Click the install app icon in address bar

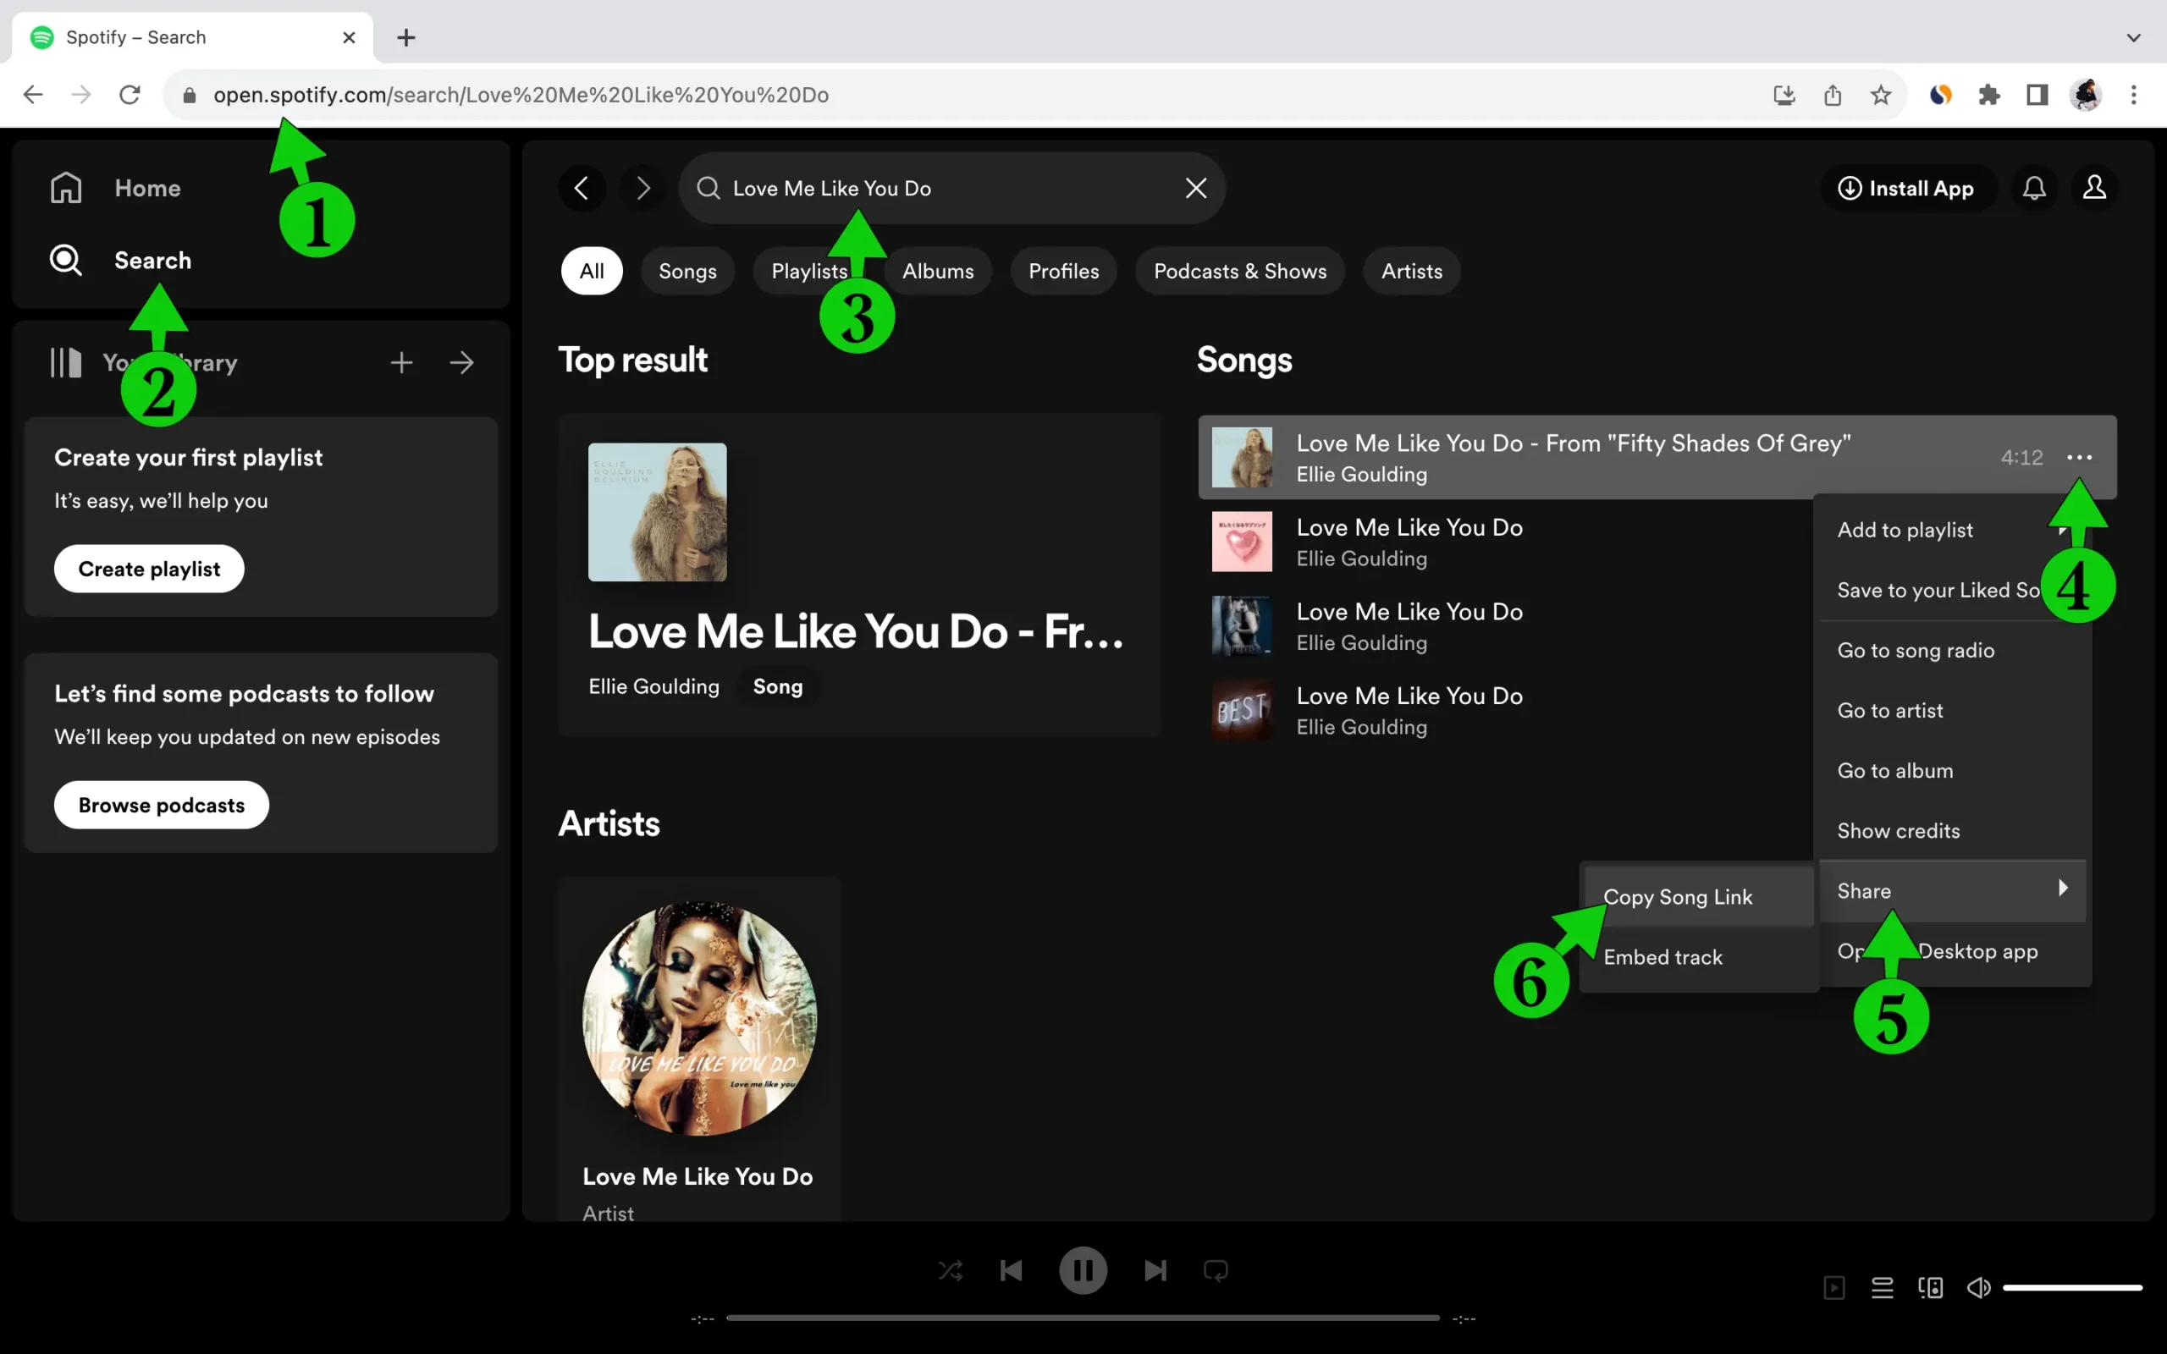click(x=1784, y=95)
